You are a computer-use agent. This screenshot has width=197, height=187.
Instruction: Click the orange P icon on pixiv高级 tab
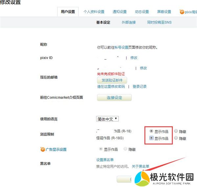point(182,12)
